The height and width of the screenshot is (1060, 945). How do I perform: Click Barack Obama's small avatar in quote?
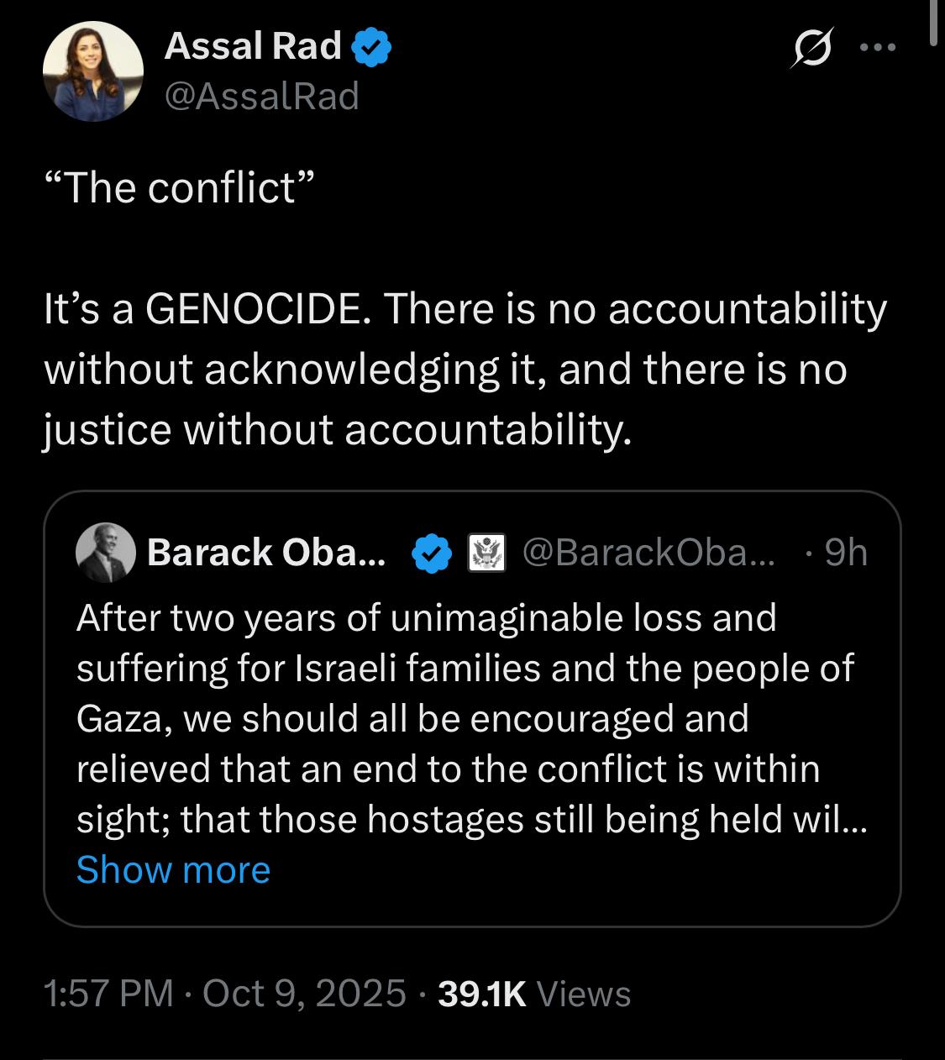(106, 553)
